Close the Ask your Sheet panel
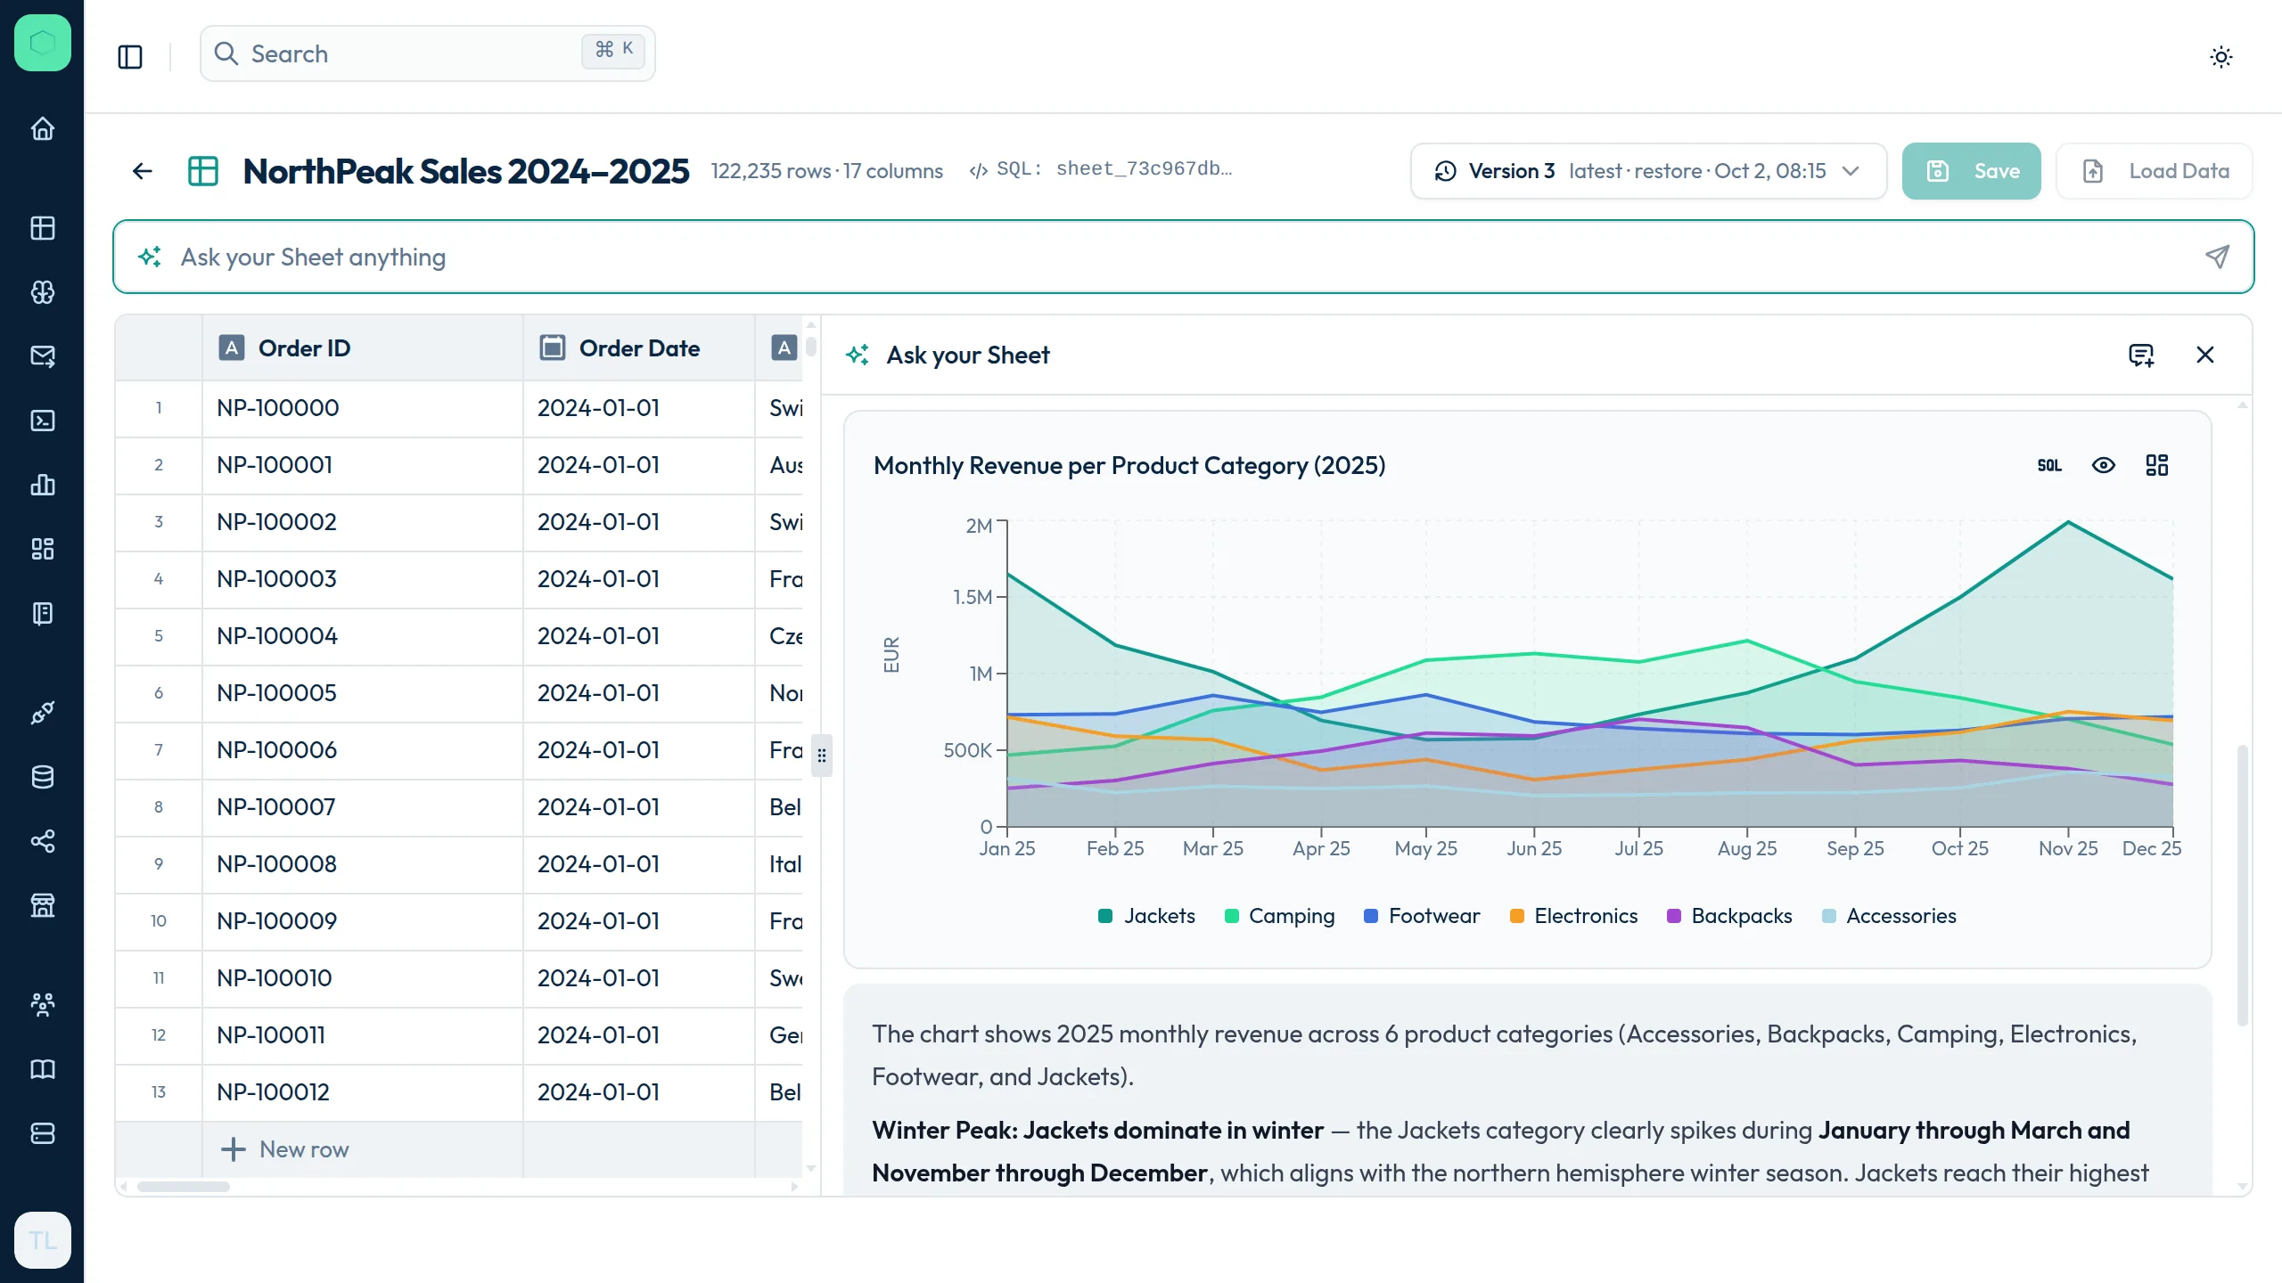Screen dimensions: 2282x1283 pos(2205,355)
